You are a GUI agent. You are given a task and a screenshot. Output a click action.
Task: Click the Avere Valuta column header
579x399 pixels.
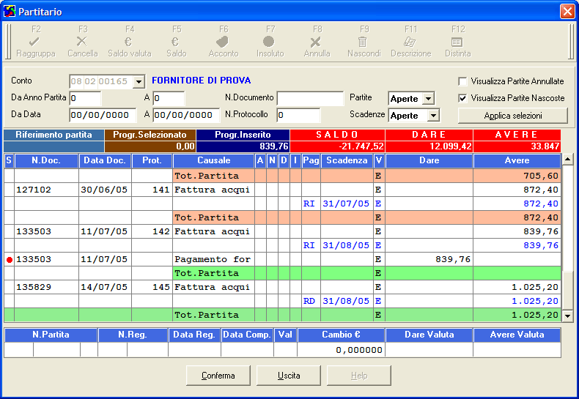tap(517, 335)
